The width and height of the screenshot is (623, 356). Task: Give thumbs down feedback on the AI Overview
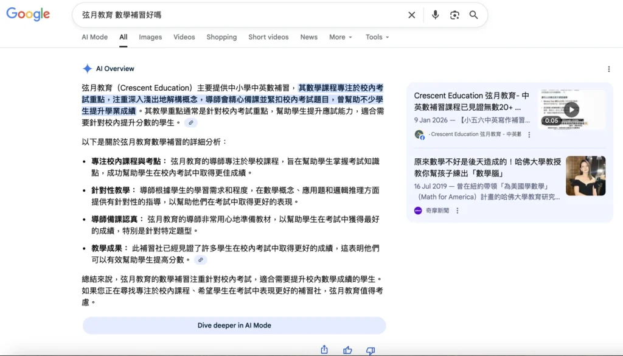tap(370, 349)
